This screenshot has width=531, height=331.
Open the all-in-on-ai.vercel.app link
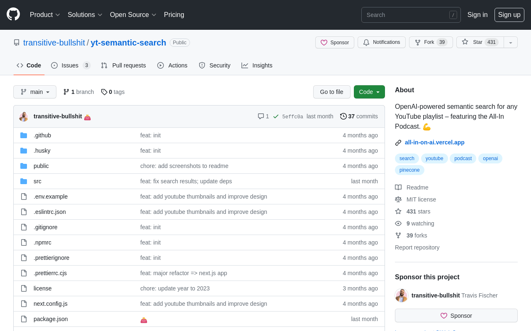coord(435,142)
